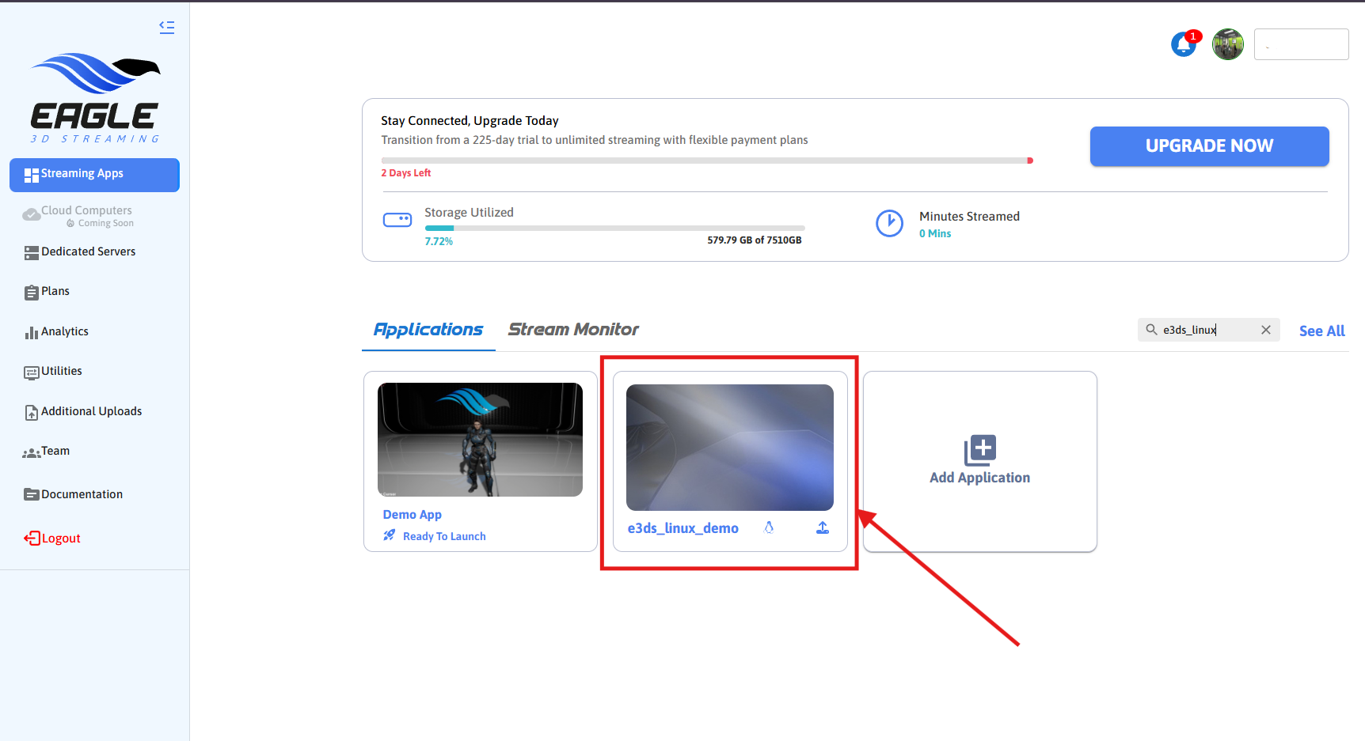Log out using the Logout item
This screenshot has height=741, width=1365.
(x=60, y=539)
